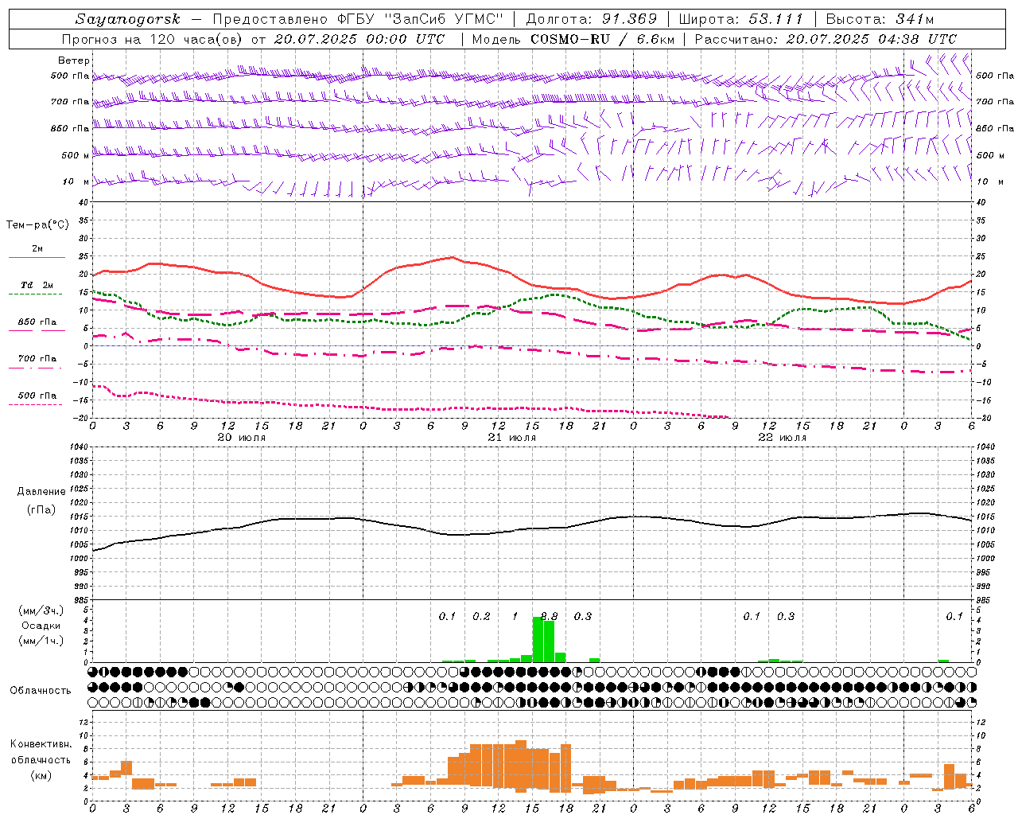Click the '850 гПа' temperature legend entry
The image size is (1018, 815).
point(37,322)
